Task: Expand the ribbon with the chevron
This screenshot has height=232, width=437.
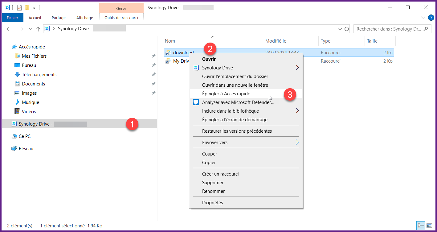Action: [x=423, y=18]
